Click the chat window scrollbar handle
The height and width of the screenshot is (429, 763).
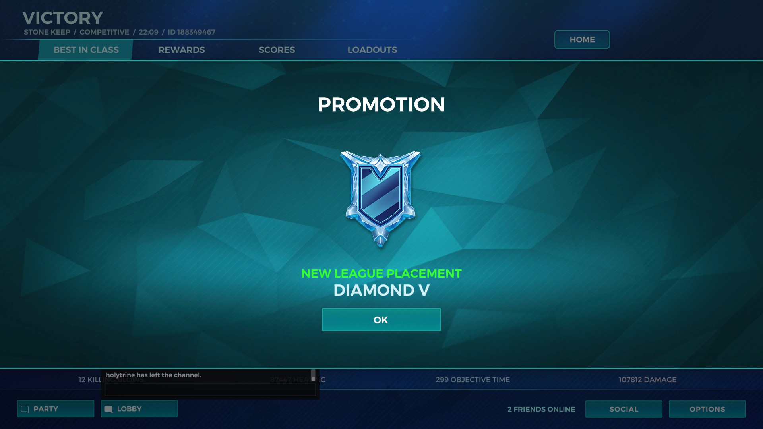pos(313,375)
